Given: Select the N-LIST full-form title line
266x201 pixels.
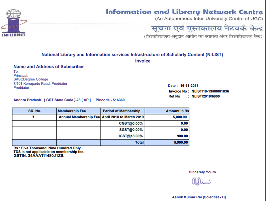Looking at the screenshot, I should click(132, 55).
